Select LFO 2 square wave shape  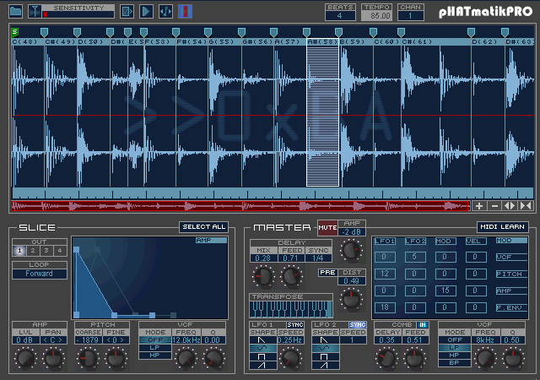pos(326,356)
